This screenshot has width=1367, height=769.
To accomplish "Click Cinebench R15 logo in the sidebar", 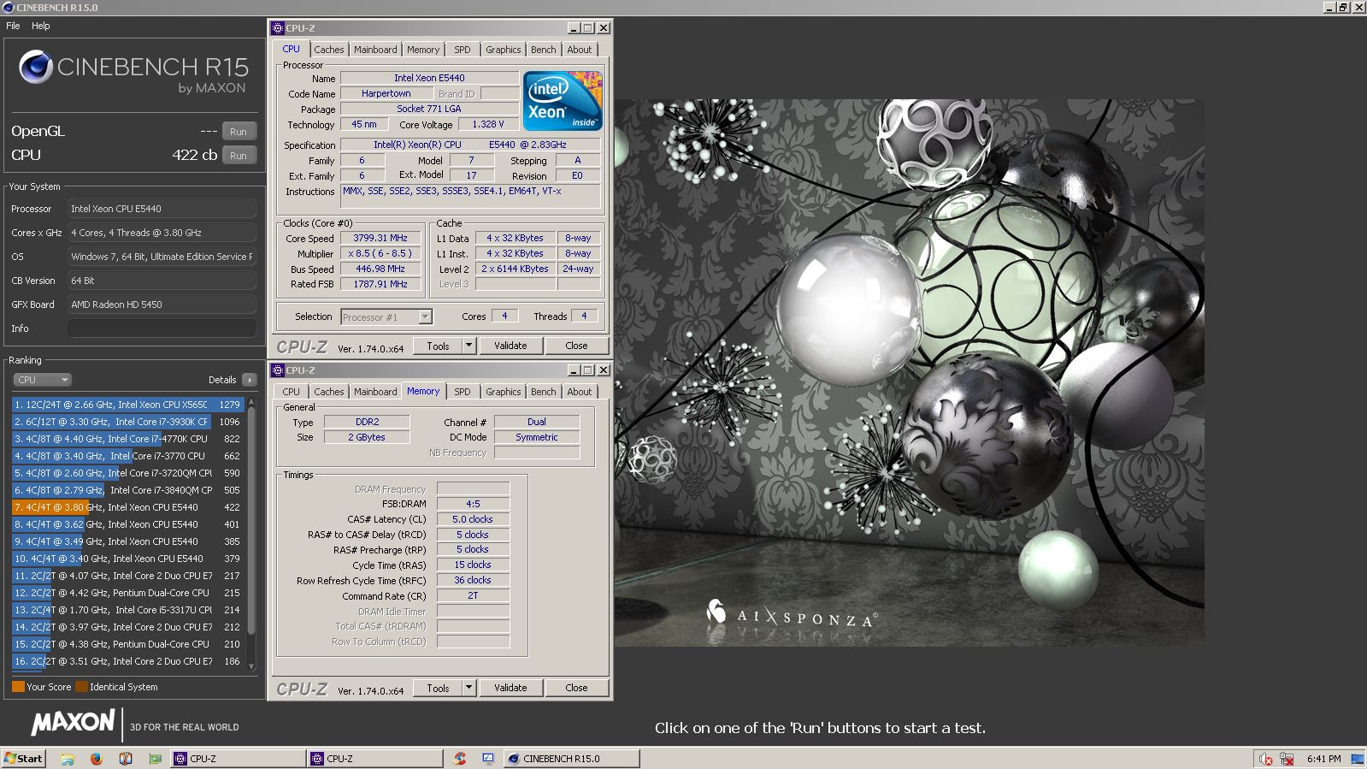I will (133, 70).
